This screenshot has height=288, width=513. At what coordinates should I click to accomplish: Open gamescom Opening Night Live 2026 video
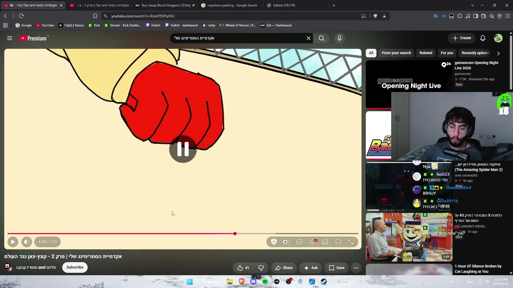477,65
